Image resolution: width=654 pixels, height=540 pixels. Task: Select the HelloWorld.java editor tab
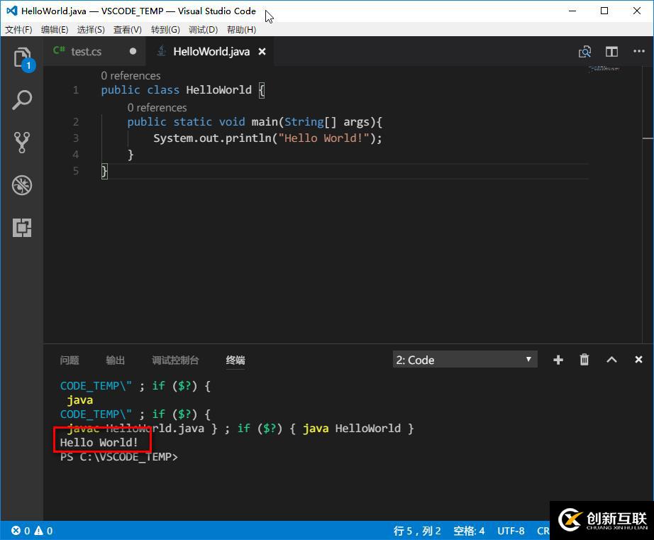[x=211, y=51]
